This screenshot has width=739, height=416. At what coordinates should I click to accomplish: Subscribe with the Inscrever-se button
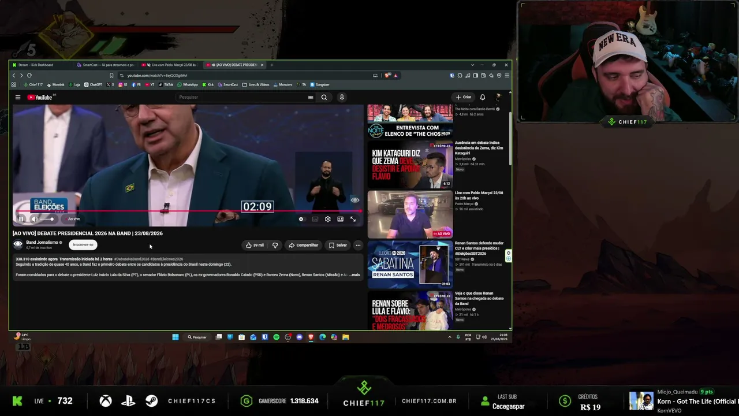tap(83, 244)
